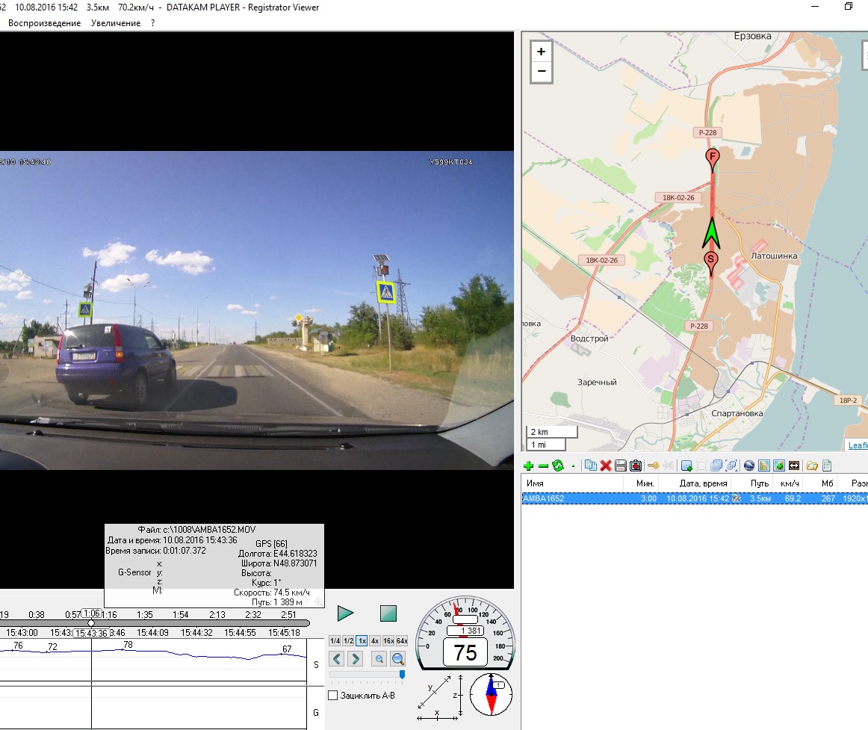Zoom out the map with minus button
This screenshot has width=868, height=730.
[x=541, y=72]
